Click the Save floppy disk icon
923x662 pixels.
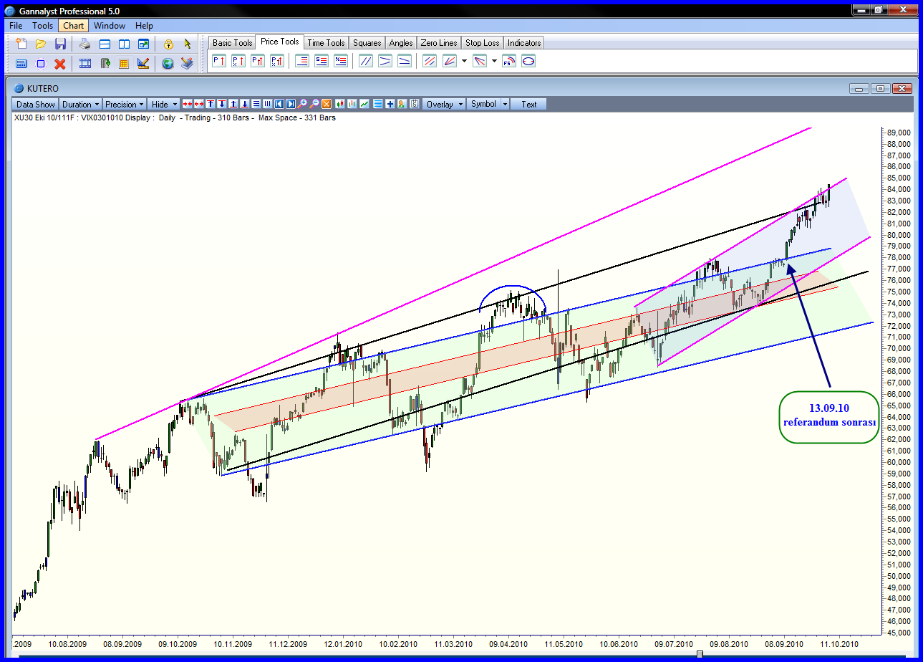click(60, 44)
